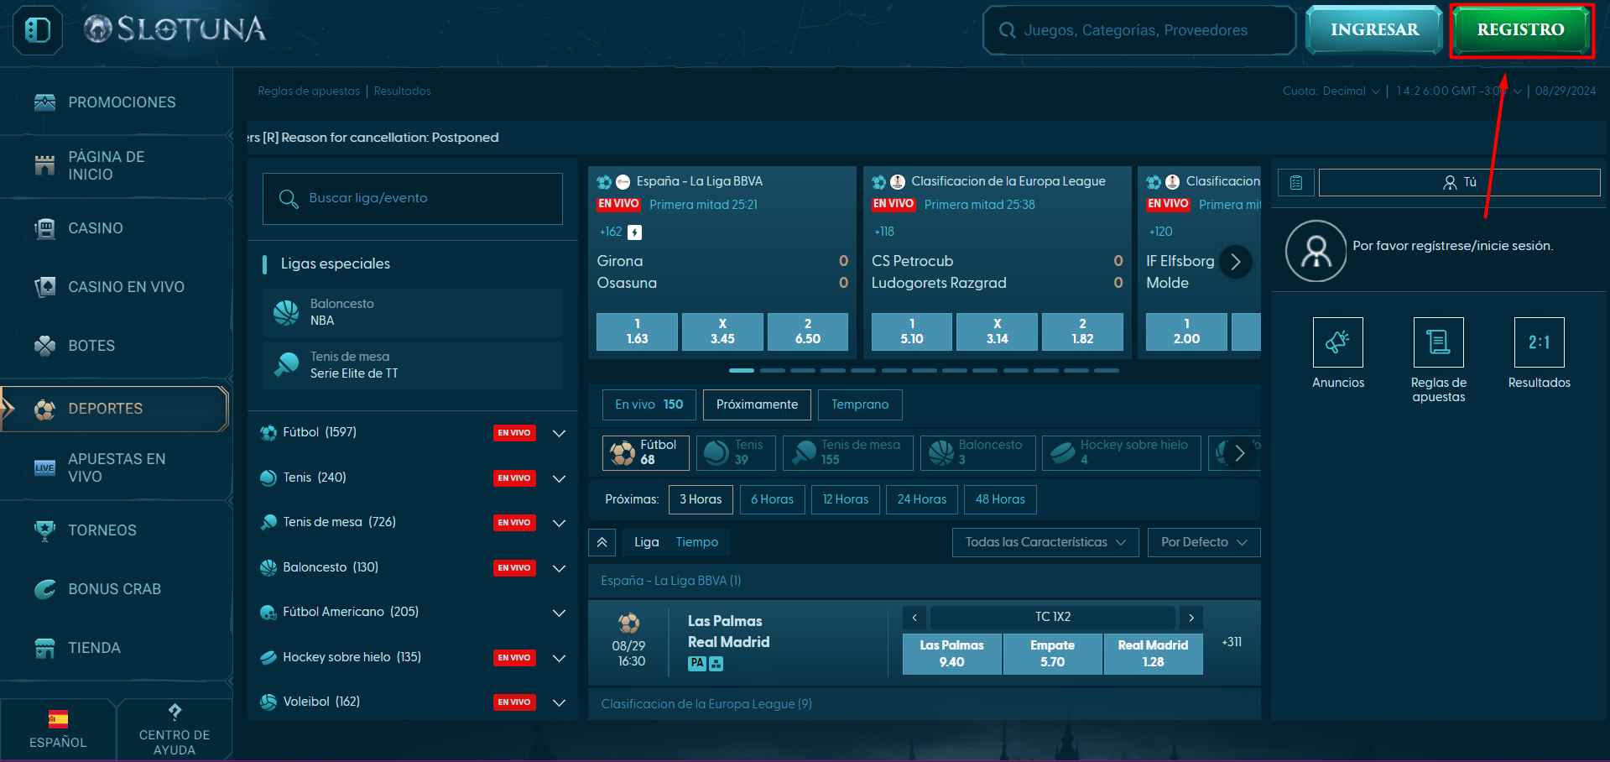Select Tenis 39 sport filter
Image resolution: width=1610 pixels, height=762 pixels.
point(736,453)
